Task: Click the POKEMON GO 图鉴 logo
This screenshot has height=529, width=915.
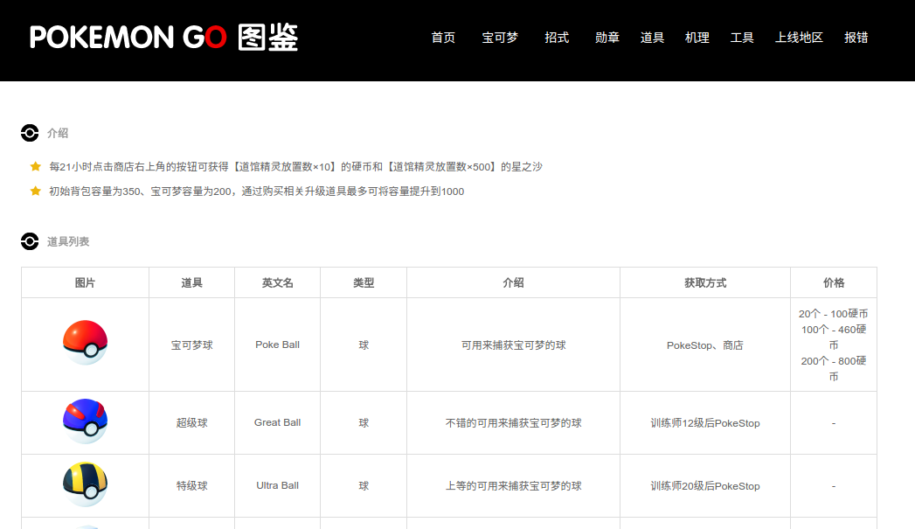Action: point(163,38)
